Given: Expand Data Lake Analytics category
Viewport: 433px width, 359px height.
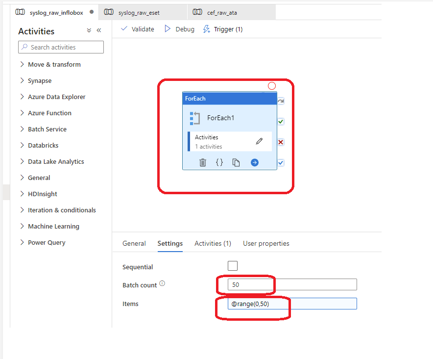Looking at the screenshot, I should 52,161.
